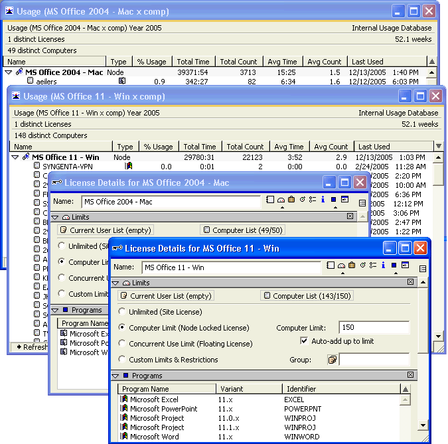
Task: Click the notes pane icon in MS Office 2004 - Mac details toolbar
Action: 270,200
